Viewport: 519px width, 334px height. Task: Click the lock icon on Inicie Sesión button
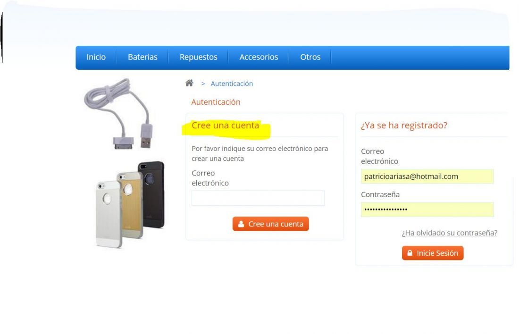pyautogui.click(x=410, y=253)
